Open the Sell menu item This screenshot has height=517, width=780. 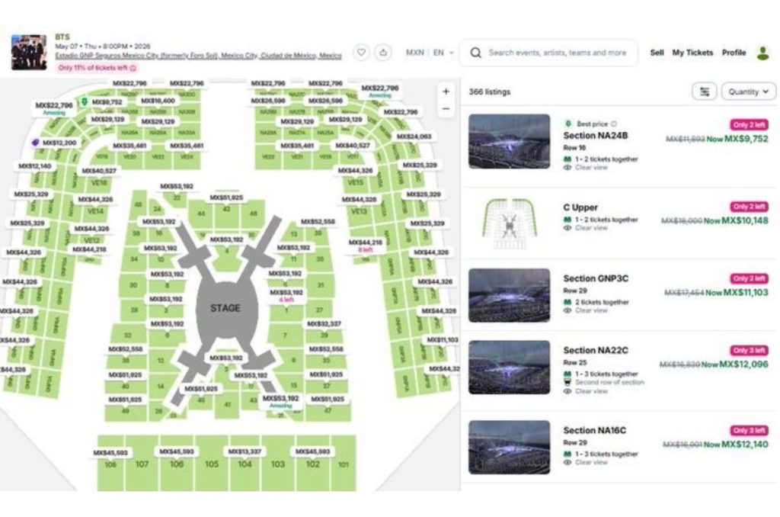coord(657,53)
